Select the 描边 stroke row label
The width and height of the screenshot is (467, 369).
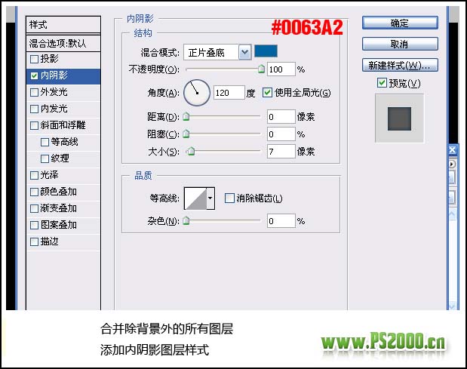pyautogui.click(x=49, y=241)
